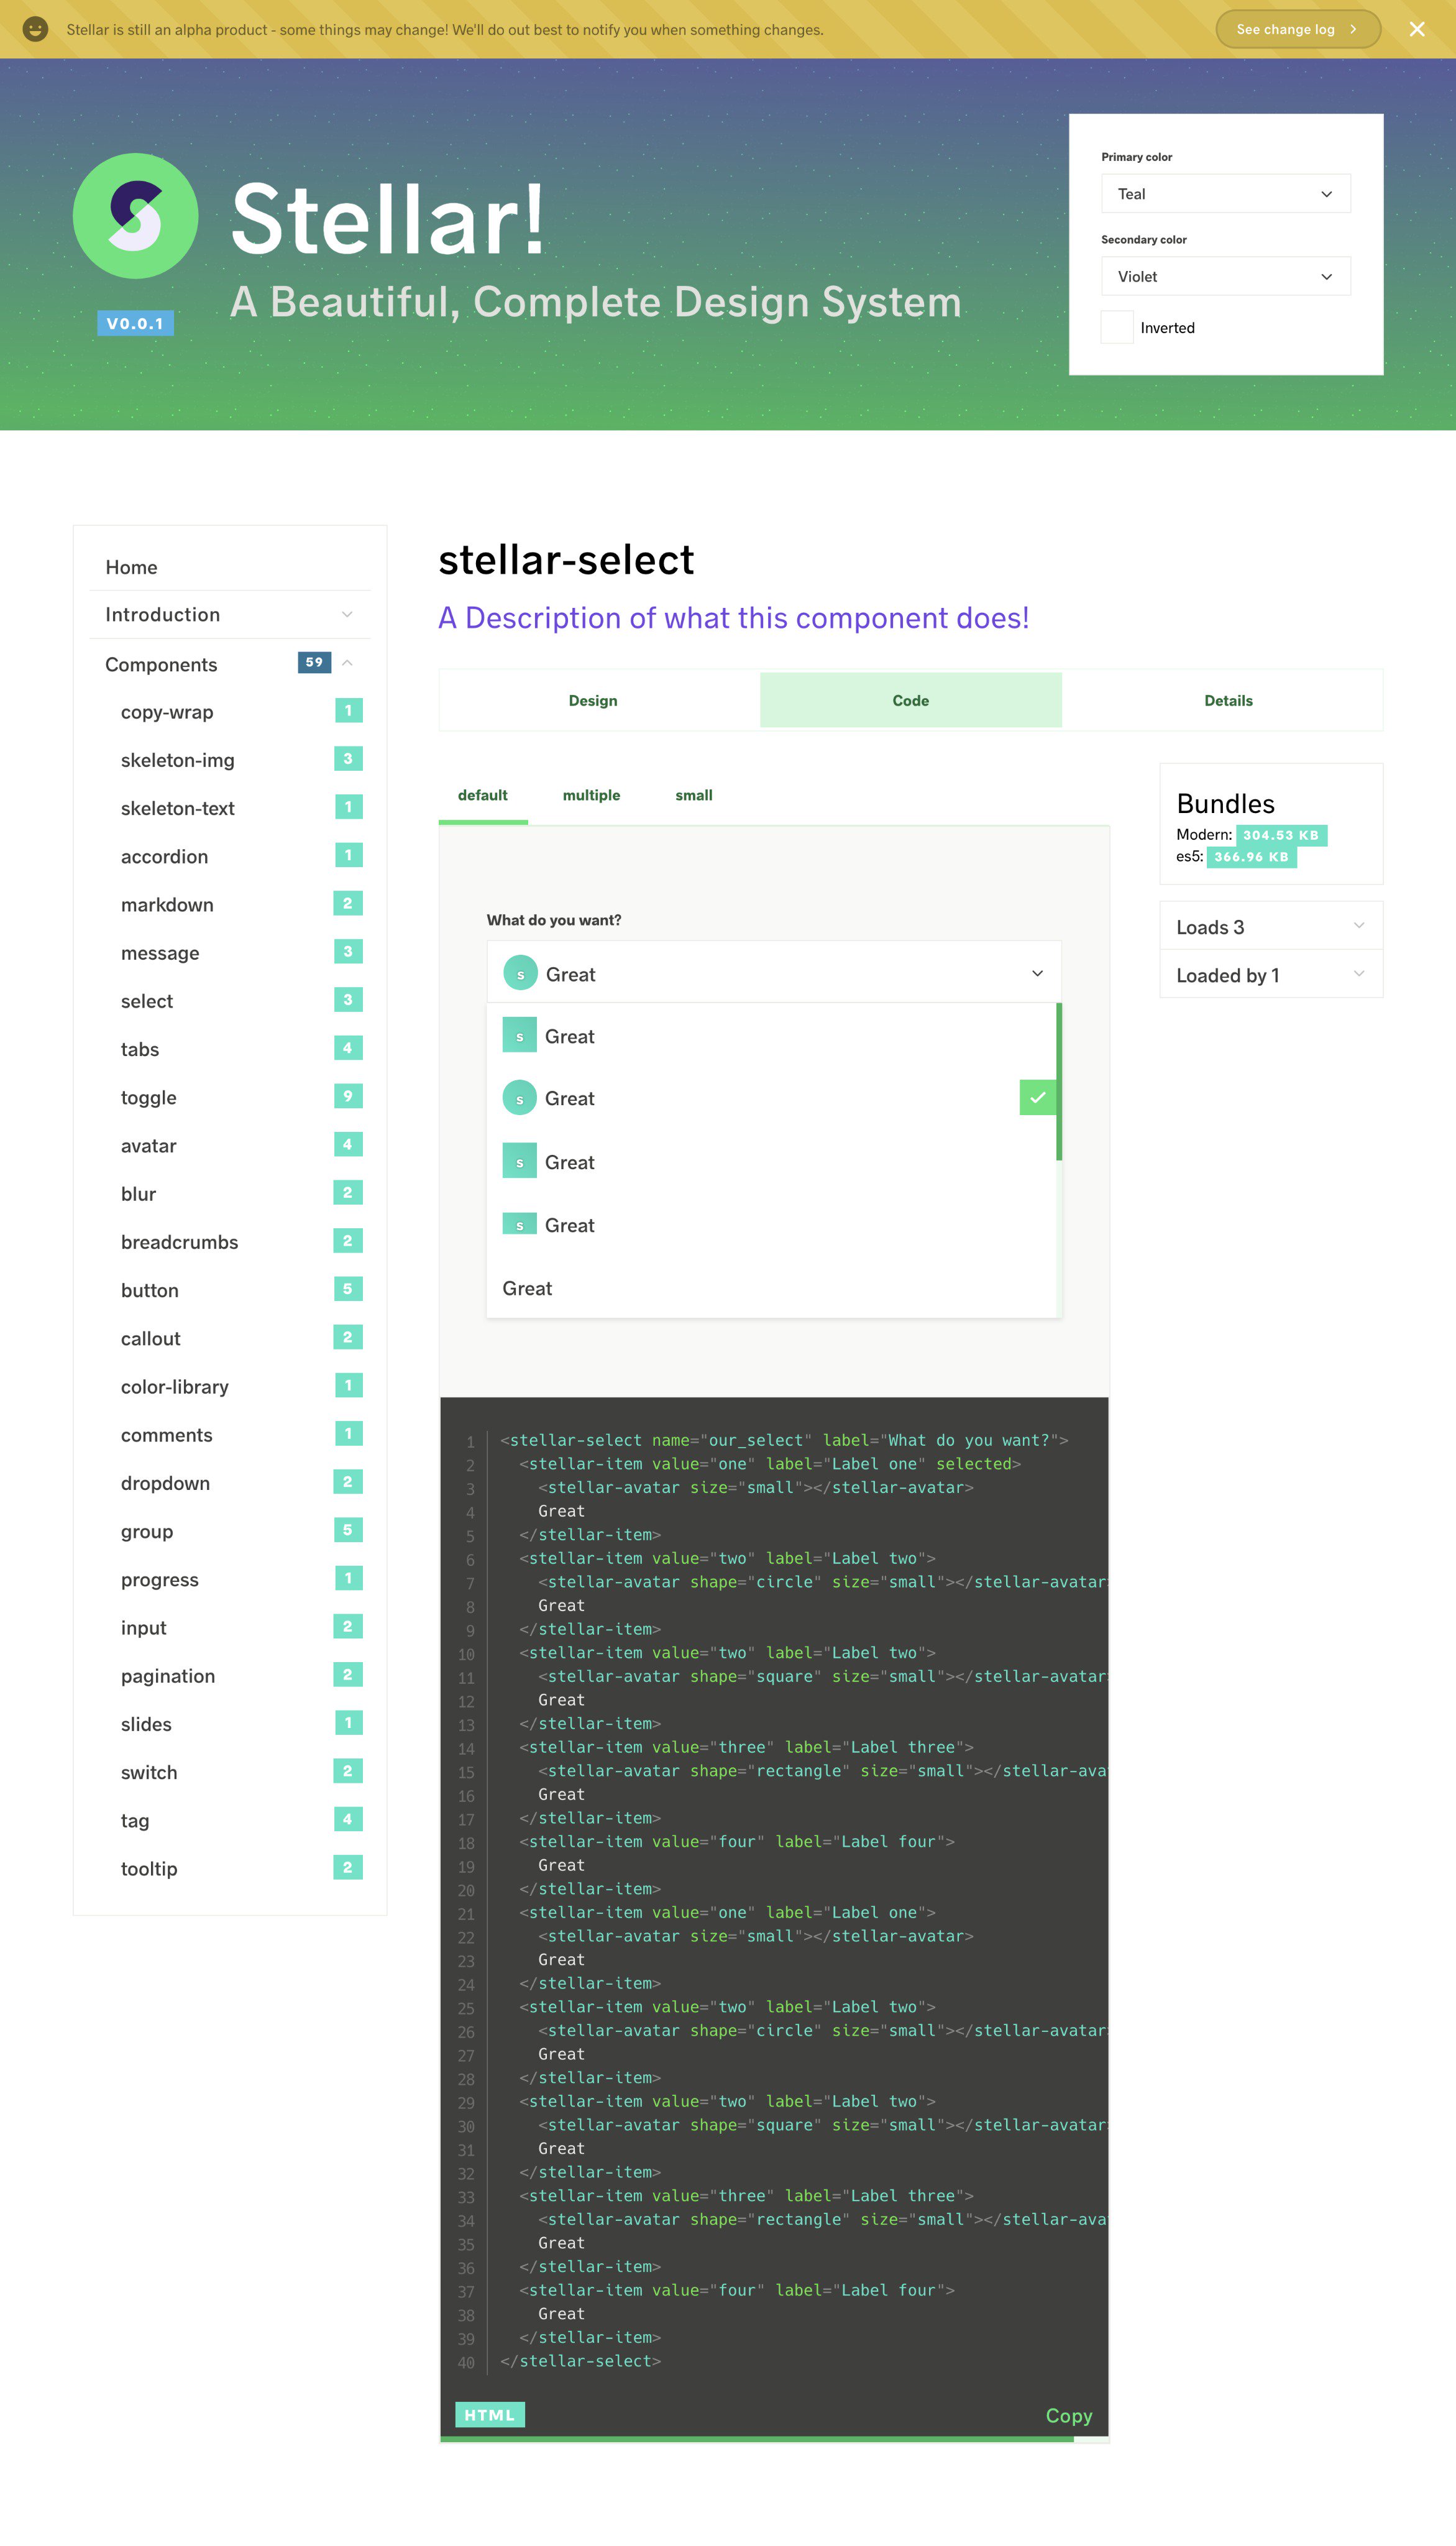Image resolution: width=1456 pixels, height=2546 pixels.
Task: Switch to the Code tab
Action: point(910,700)
